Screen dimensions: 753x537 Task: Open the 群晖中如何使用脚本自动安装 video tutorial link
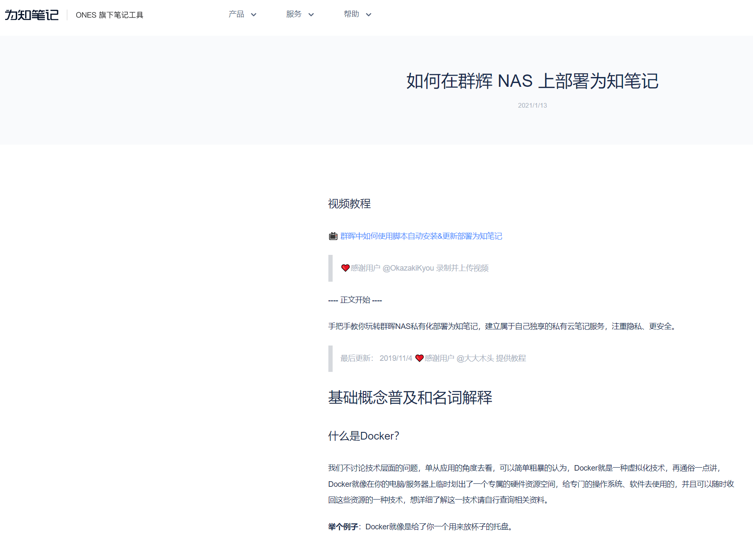pyautogui.click(x=421, y=236)
